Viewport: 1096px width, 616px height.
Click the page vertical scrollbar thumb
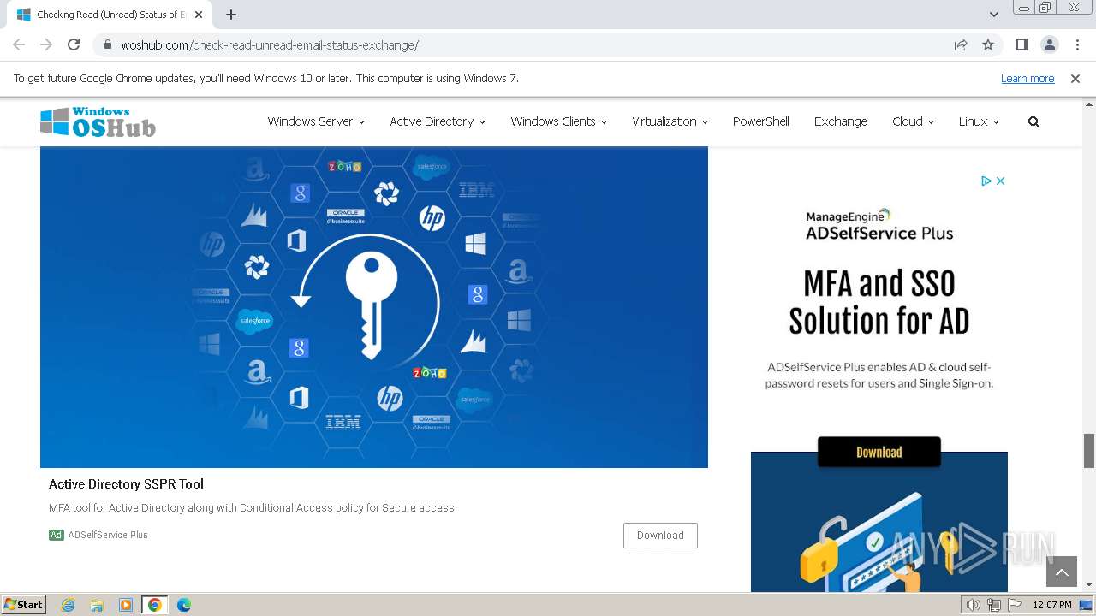(1089, 450)
